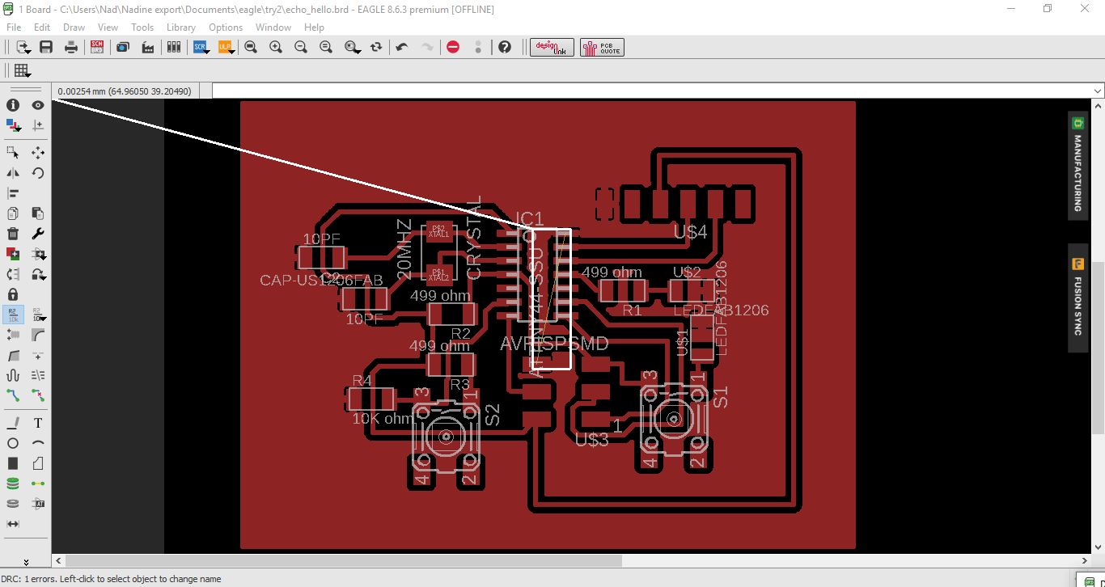Open the CAM processor icon
The image size is (1105, 587).
[148, 47]
